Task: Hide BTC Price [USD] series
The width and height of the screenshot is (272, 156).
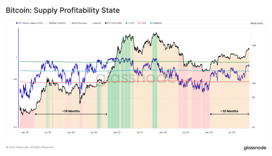Action: click(113, 23)
